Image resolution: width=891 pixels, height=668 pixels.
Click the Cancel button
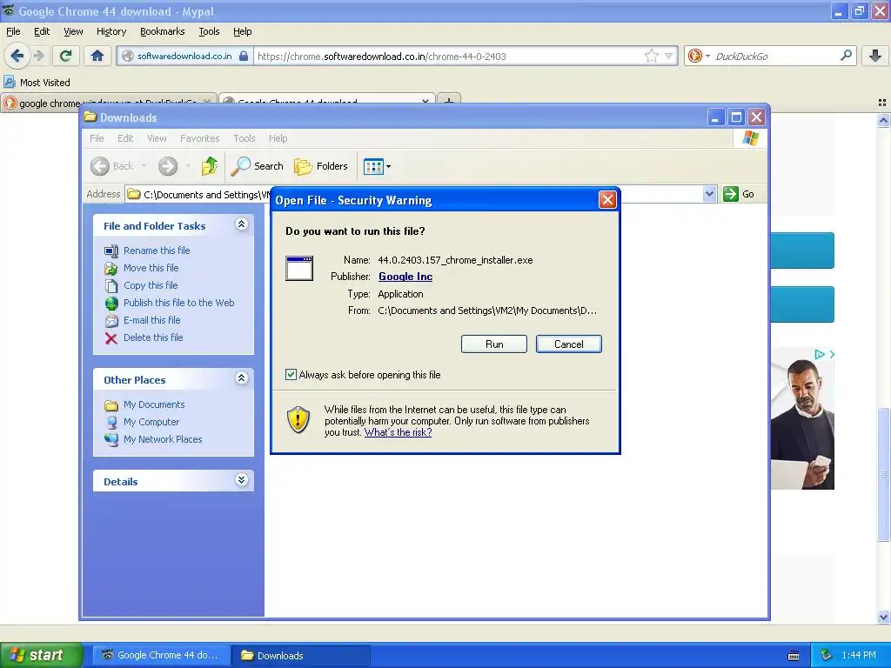point(569,344)
